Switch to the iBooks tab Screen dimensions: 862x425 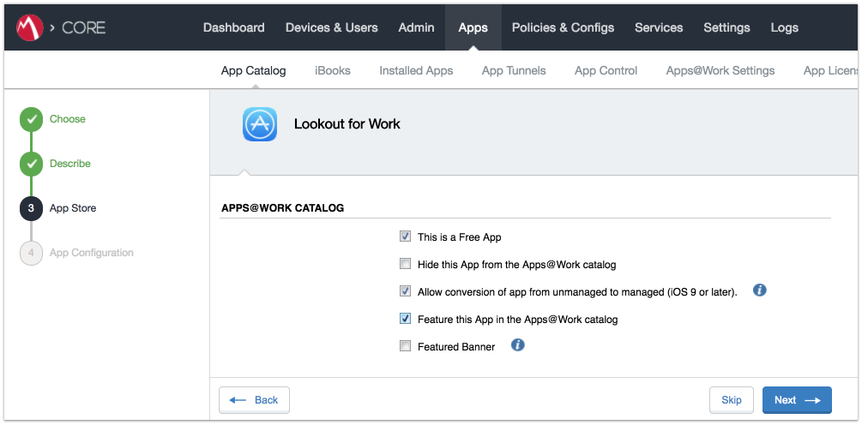333,71
